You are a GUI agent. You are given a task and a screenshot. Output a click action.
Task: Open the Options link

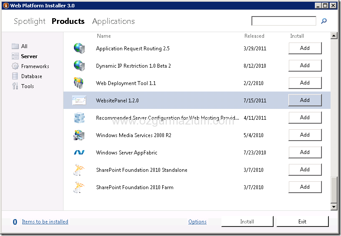tap(197, 221)
